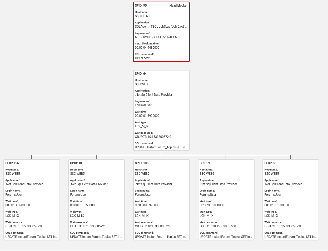Screen dimensions: 328x251
Task: Select the SPID 95 Head blocker node
Action: tap(161, 32)
